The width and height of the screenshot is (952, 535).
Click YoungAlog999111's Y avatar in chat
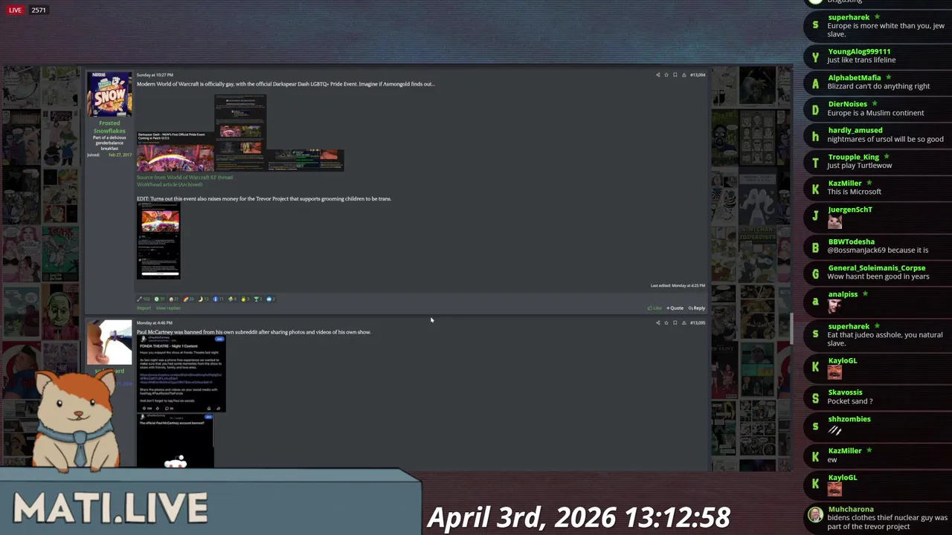[815, 57]
